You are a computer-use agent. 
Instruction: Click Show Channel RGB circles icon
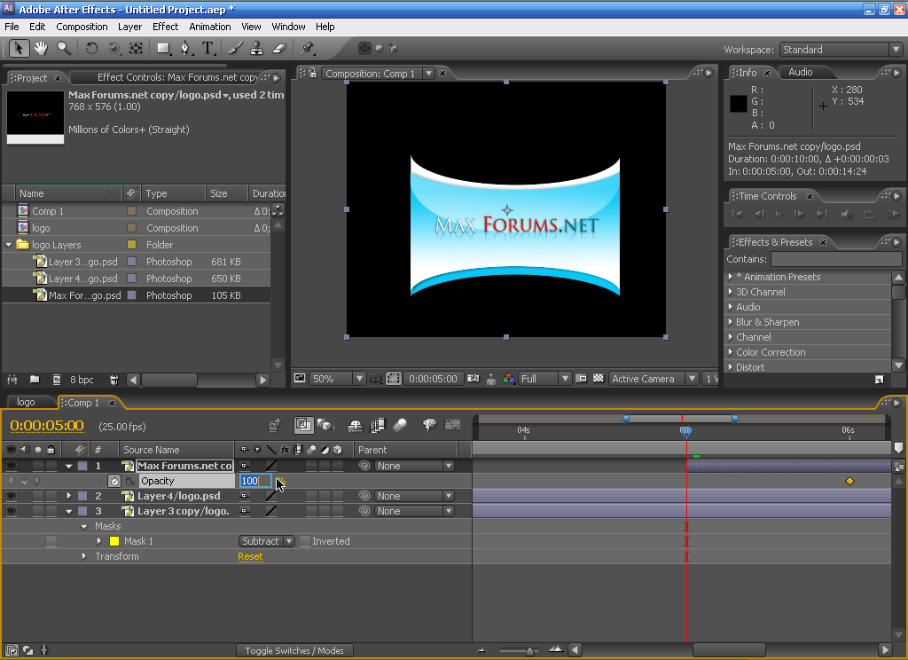508,379
